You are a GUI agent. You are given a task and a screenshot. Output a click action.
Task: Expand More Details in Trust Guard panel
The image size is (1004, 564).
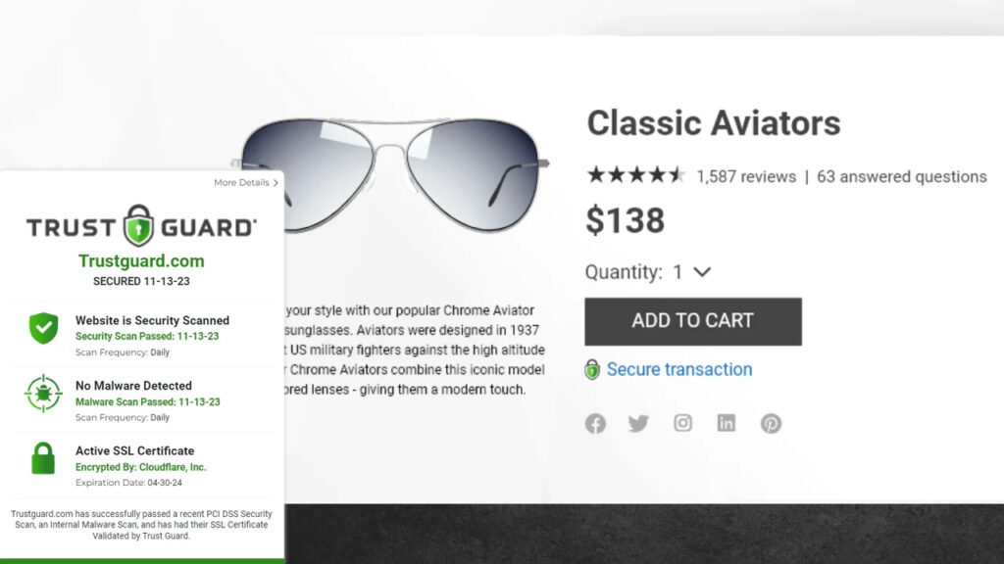(246, 183)
